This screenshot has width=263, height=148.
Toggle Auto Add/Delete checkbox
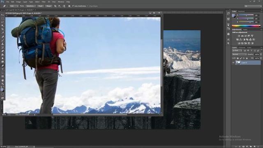coord(73,6)
